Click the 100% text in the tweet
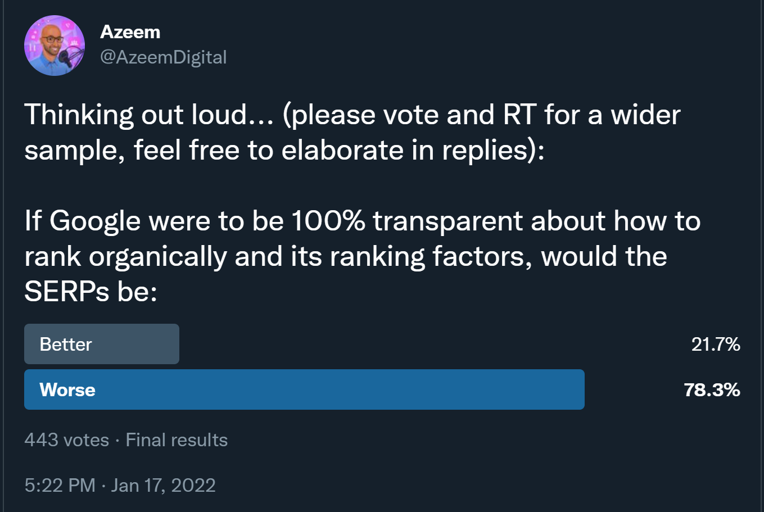 coord(328,220)
